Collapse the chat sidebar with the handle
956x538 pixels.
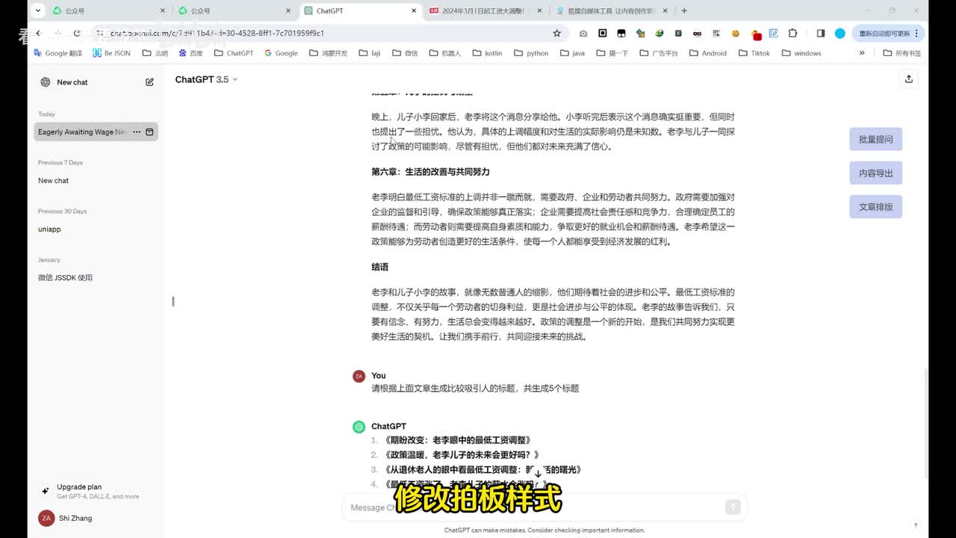(173, 301)
